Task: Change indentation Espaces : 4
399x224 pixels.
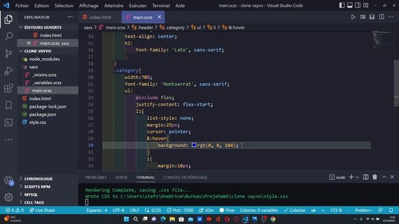Action: coord(97,210)
